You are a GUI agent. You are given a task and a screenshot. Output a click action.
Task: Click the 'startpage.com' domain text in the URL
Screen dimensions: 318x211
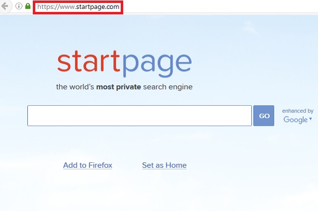97,7
